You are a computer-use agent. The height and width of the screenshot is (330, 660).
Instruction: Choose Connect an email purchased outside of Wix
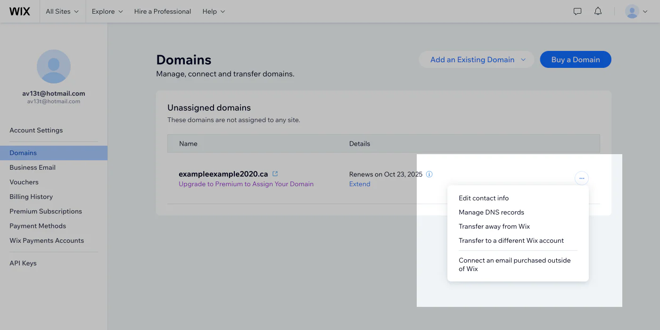pos(514,264)
